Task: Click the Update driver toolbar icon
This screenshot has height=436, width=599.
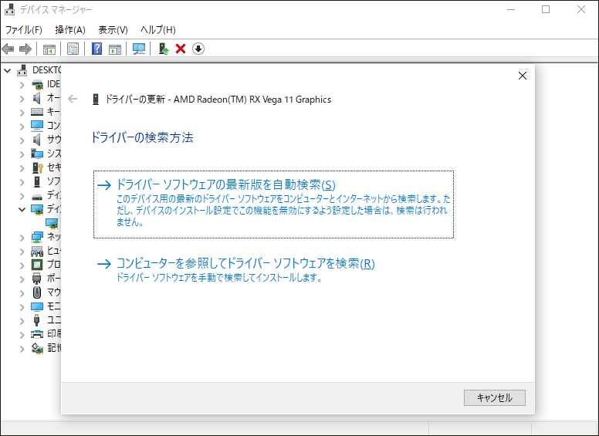Action: coord(164,49)
